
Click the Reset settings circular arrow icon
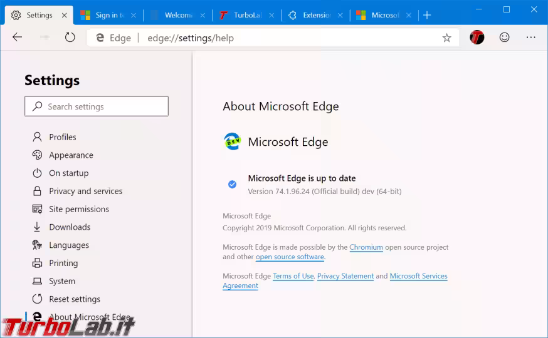pos(37,299)
